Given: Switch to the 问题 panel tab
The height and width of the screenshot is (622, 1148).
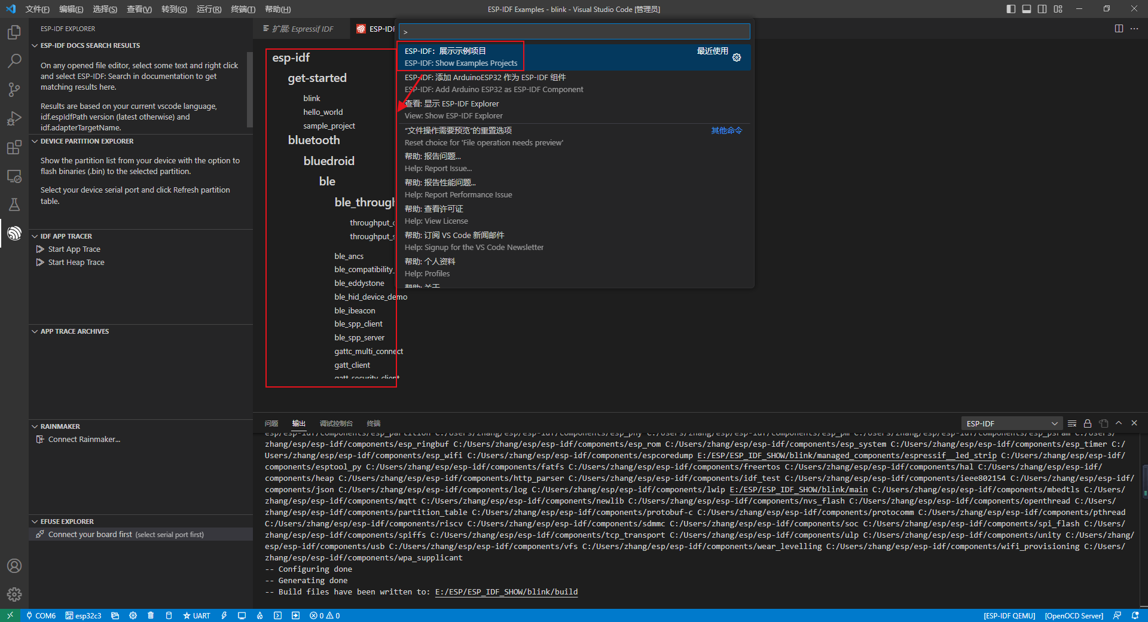Looking at the screenshot, I should tap(271, 423).
